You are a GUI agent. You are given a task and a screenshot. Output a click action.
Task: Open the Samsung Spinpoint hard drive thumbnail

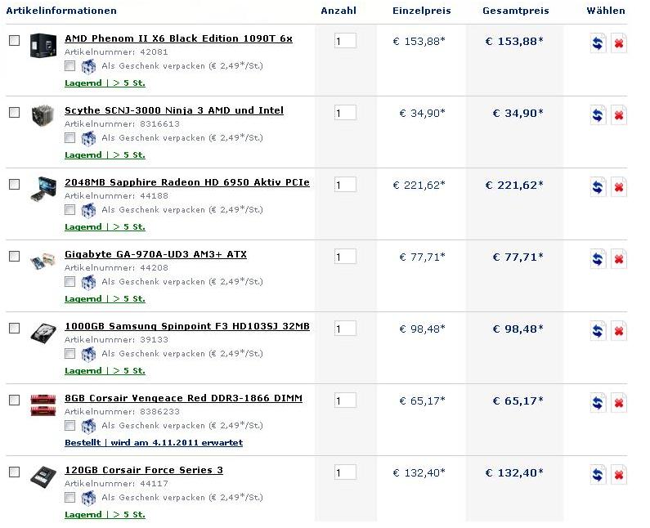pos(43,333)
